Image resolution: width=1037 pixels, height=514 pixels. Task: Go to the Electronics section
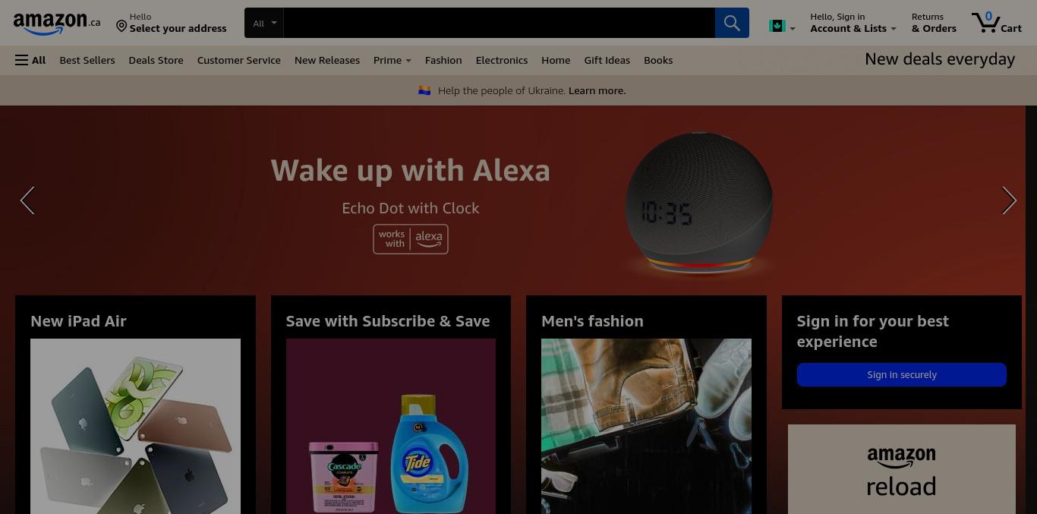pos(502,60)
